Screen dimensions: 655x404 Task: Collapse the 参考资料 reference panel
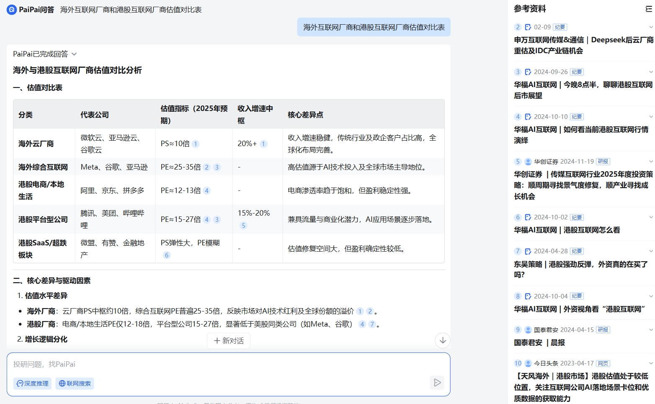(648, 9)
